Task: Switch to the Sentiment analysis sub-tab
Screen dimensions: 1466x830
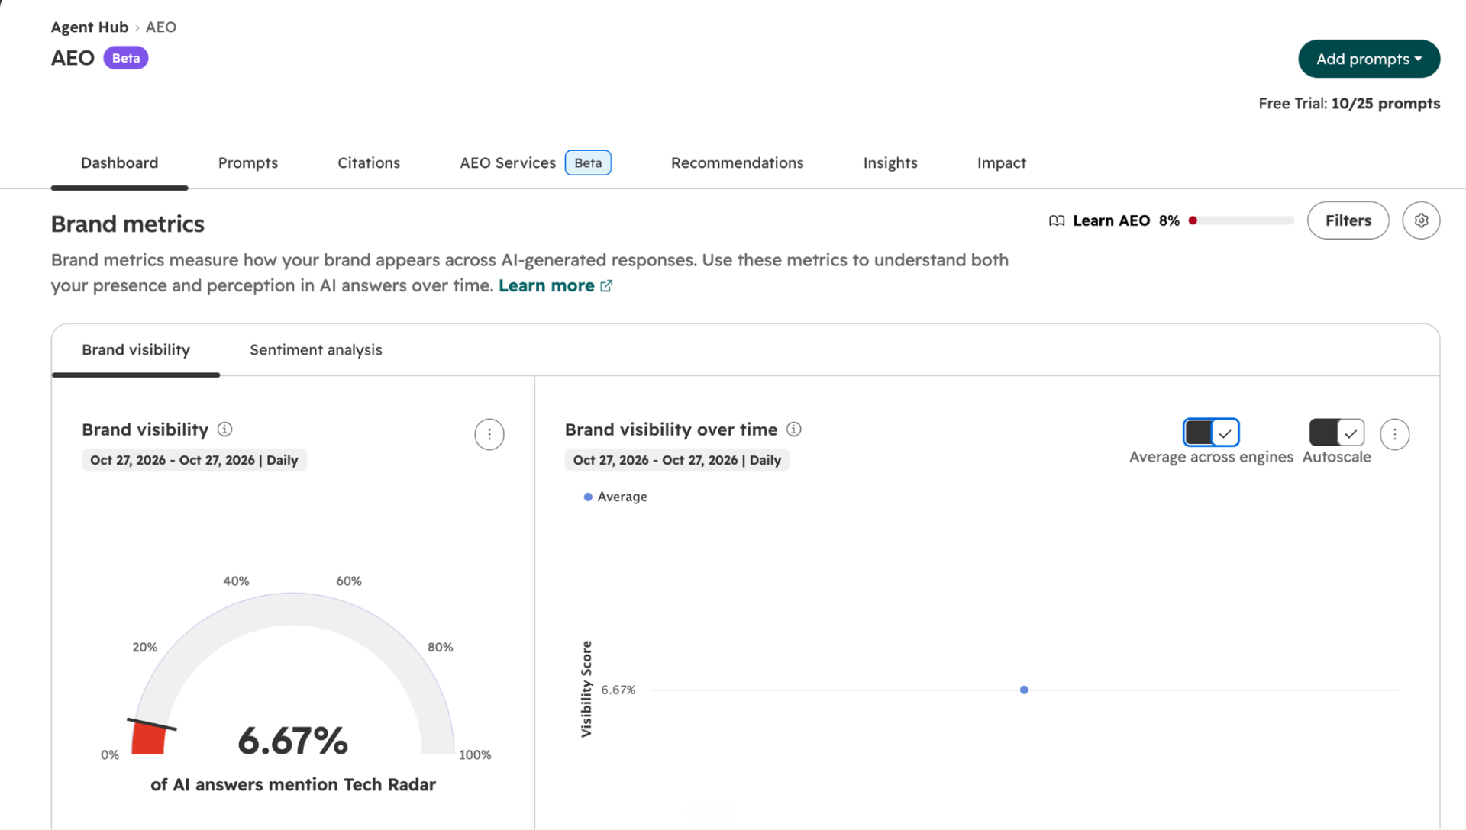Action: point(316,349)
